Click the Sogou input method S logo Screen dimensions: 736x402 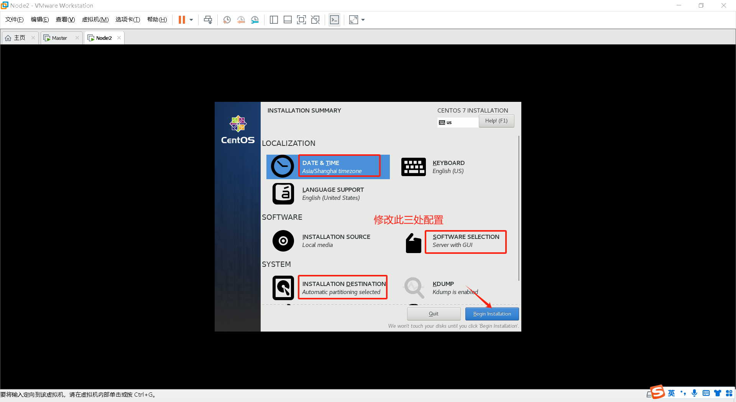(x=658, y=392)
